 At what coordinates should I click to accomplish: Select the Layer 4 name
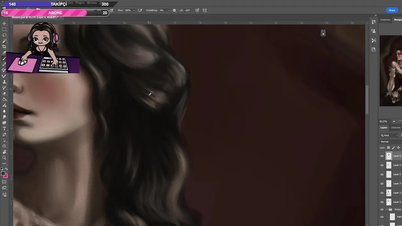click(397, 165)
